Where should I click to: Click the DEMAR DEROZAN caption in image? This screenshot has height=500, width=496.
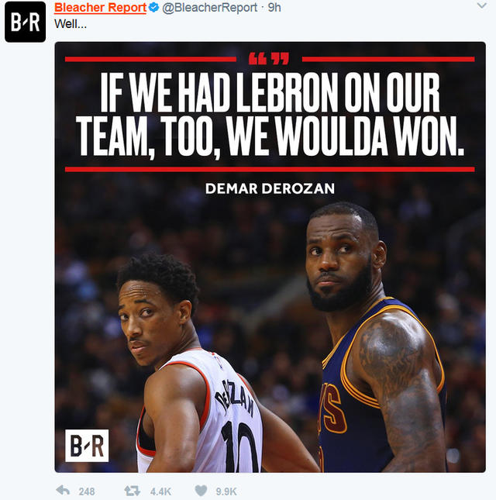click(270, 188)
